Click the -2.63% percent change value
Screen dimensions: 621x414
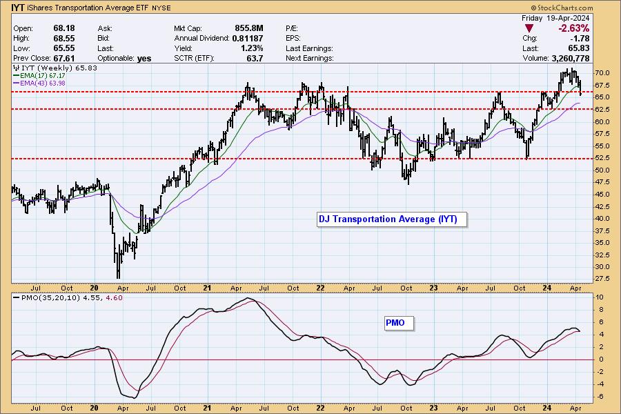coord(573,28)
